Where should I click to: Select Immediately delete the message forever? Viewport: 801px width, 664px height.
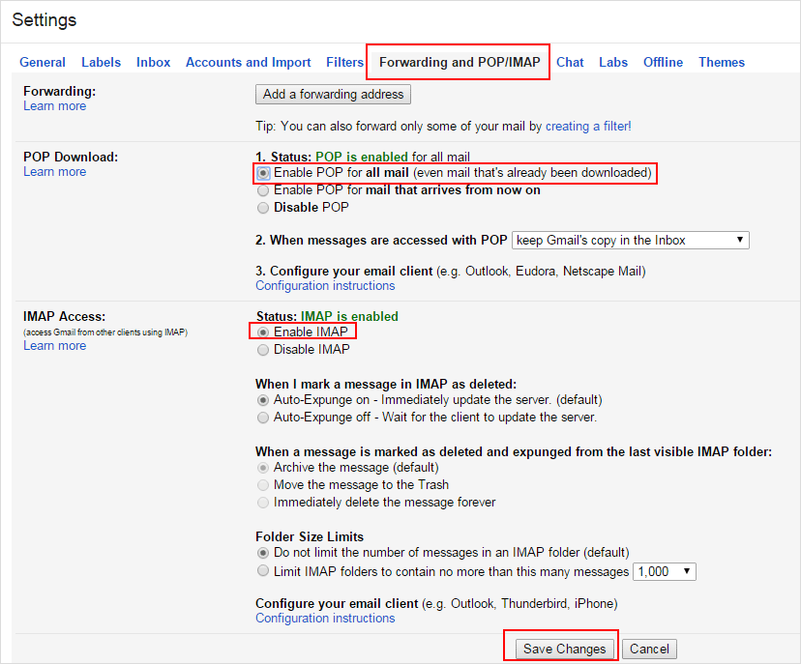262,503
